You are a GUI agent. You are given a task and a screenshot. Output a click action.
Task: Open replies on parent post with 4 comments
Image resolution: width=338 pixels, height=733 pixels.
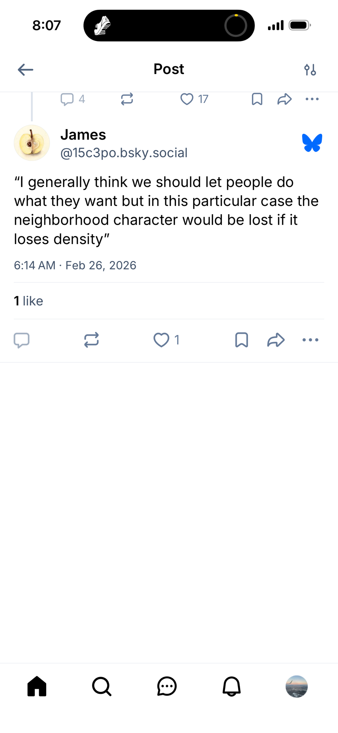point(67,99)
